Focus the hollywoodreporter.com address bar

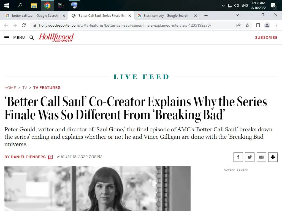click(x=125, y=25)
